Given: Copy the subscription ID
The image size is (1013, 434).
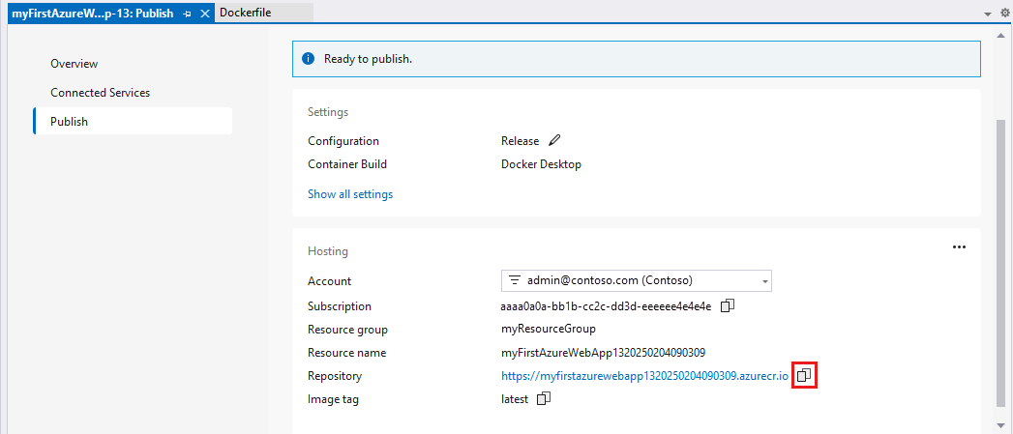Looking at the screenshot, I should (729, 305).
